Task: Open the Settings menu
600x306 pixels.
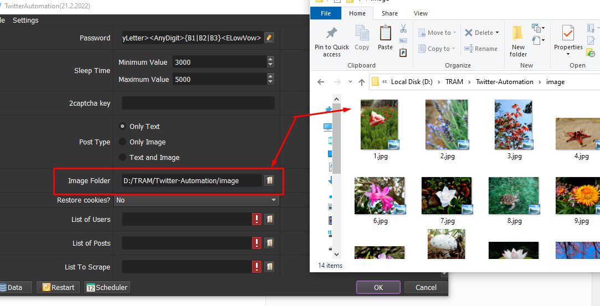Action: pyautogui.click(x=25, y=20)
